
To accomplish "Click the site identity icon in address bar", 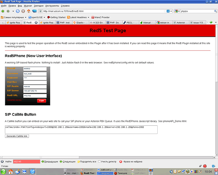I will [x=40, y=11].
